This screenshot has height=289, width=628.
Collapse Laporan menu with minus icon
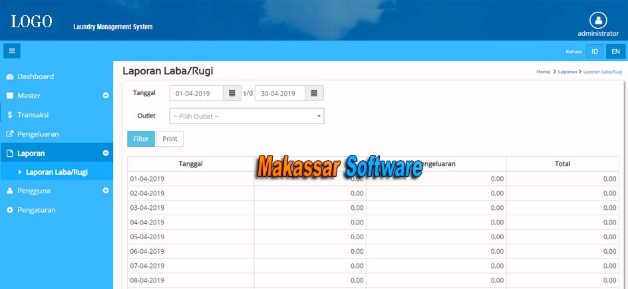106,153
